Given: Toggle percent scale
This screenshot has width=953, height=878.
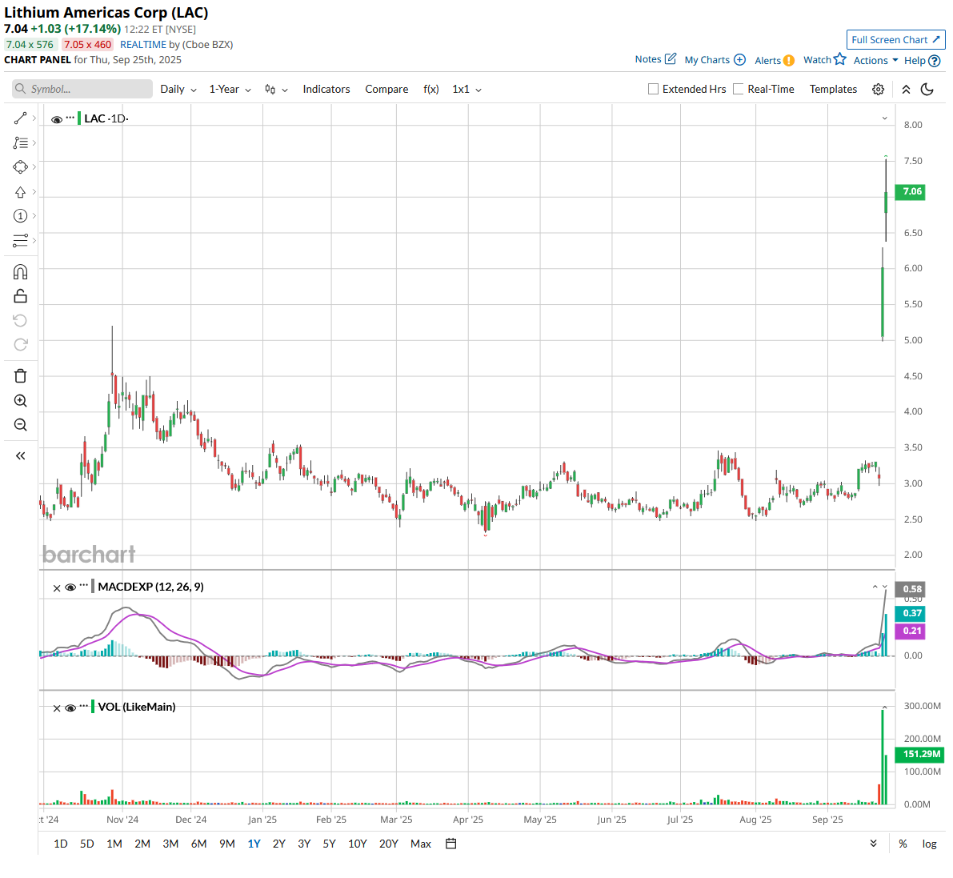Looking at the screenshot, I should click(x=903, y=844).
